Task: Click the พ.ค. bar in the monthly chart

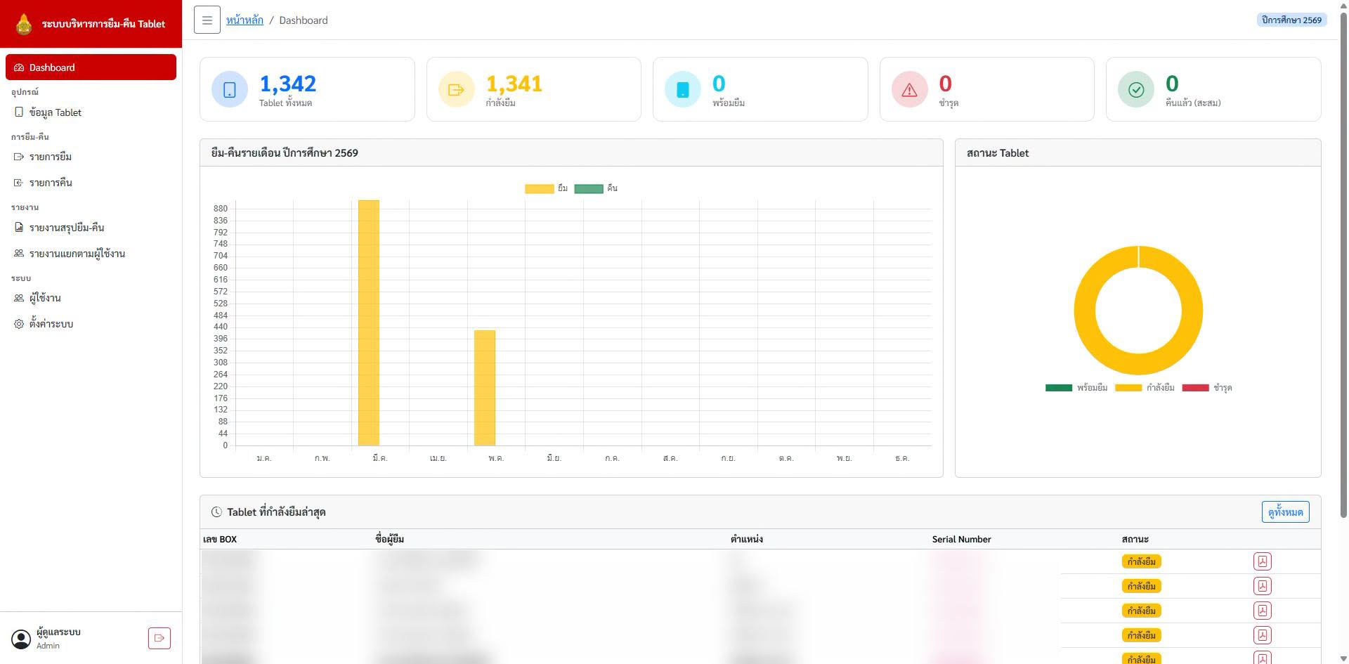Action: point(485,388)
